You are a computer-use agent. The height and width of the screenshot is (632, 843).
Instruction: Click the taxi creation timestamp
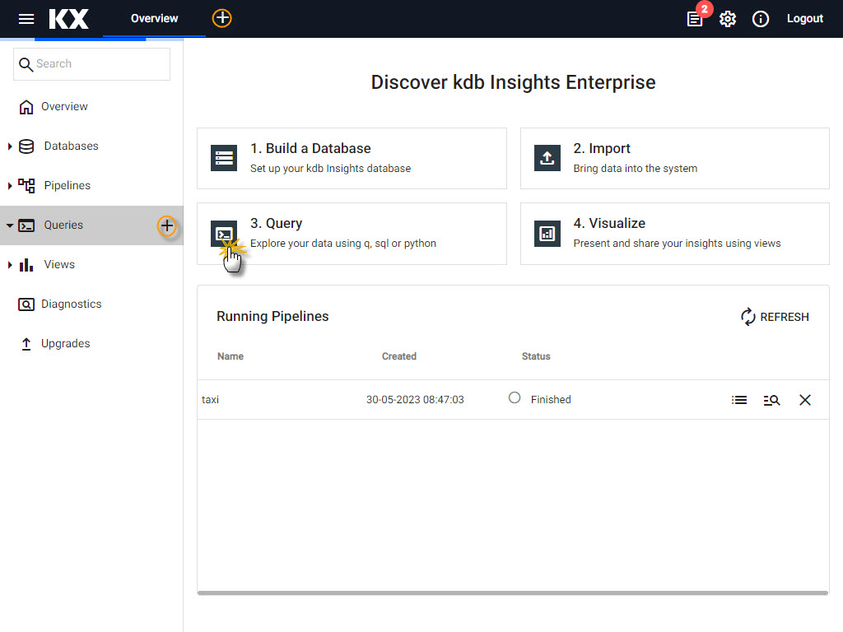[415, 400]
